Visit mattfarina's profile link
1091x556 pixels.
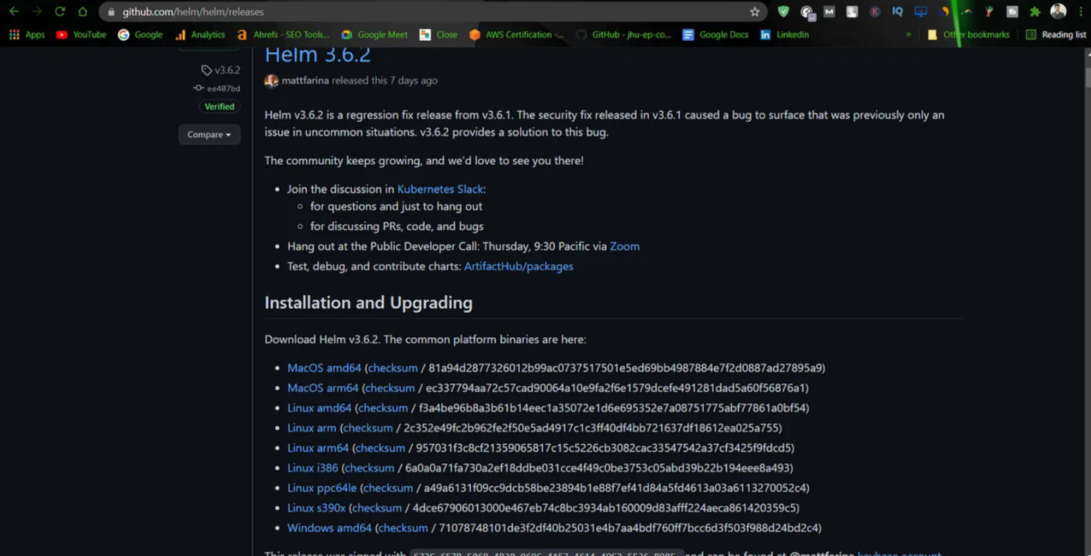point(305,80)
